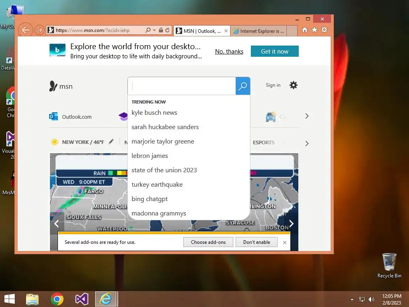Image resolution: width=409 pixels, height=307 pixels.
Task: Open MSN page settings gear
Action: [294, 85]
